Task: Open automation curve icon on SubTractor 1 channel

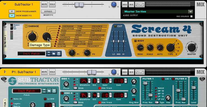Action: 140,5
